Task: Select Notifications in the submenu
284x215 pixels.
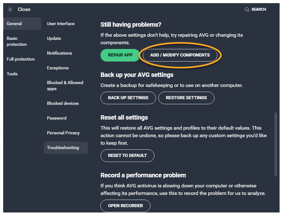Action: tap(60, 53)
